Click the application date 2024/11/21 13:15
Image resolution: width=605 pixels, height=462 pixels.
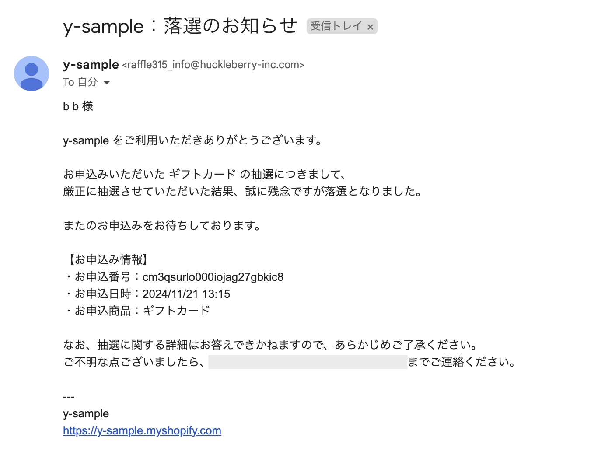[x=186, y=294]
